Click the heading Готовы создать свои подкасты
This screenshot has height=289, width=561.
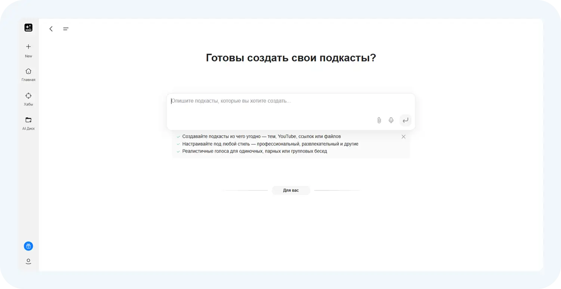click(x=291, y=58)
